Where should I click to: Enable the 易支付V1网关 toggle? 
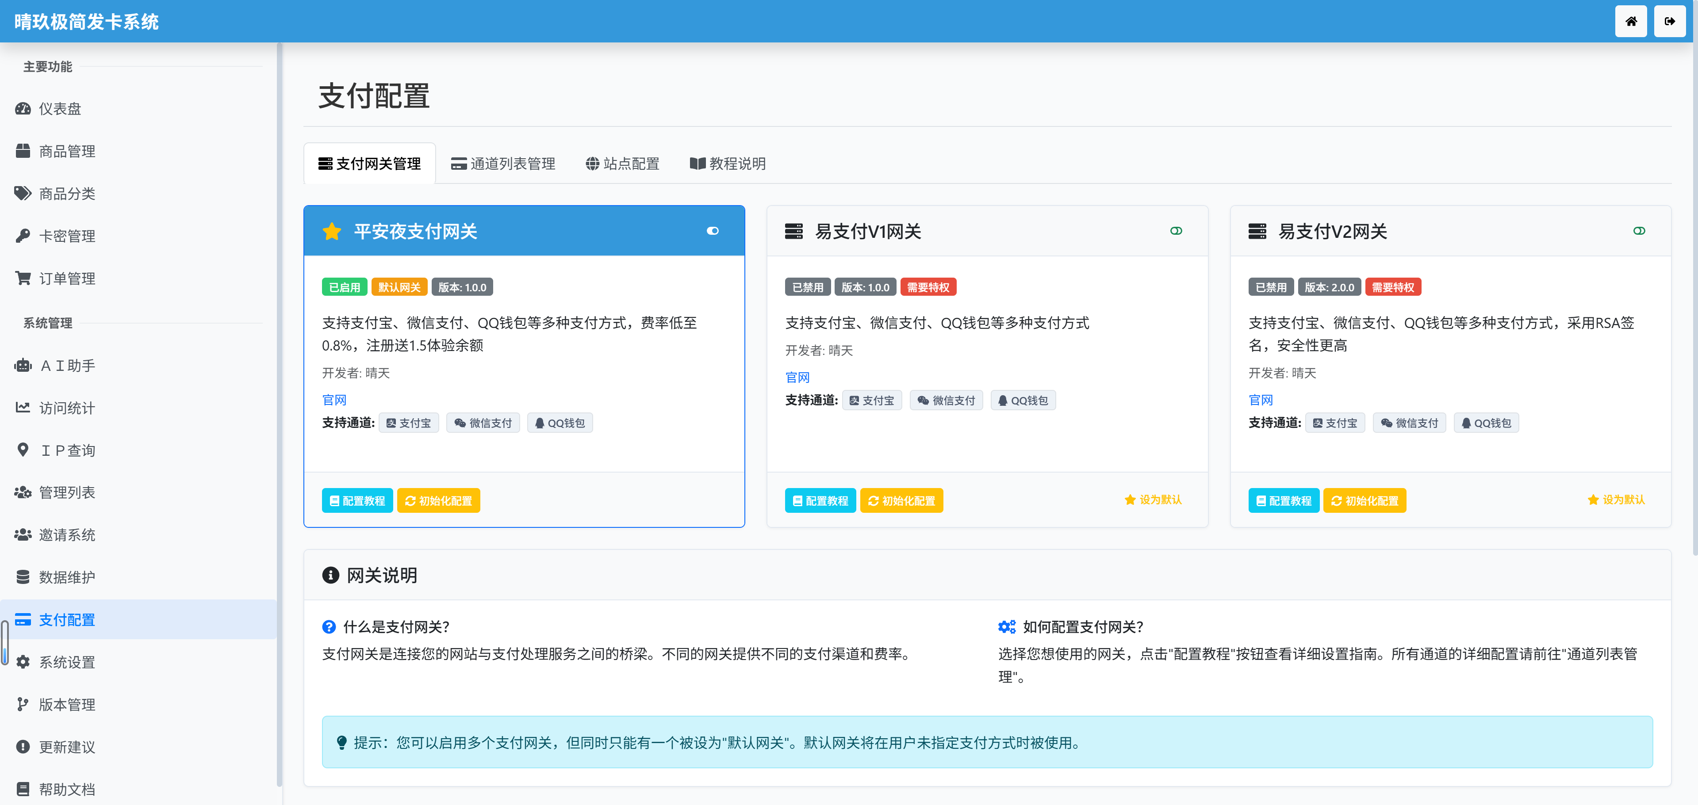pos(1177,231)
